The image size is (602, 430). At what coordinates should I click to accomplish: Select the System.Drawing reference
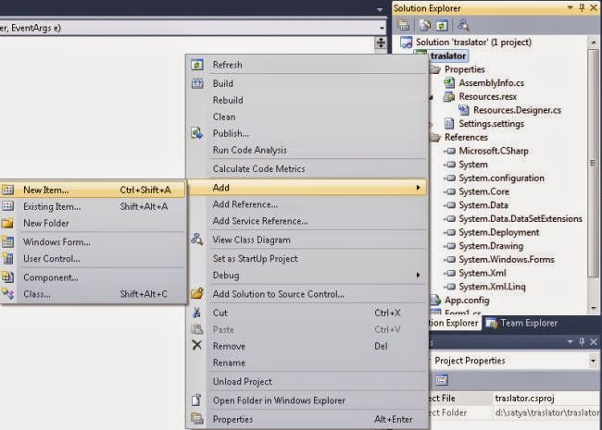coord(491,246)
